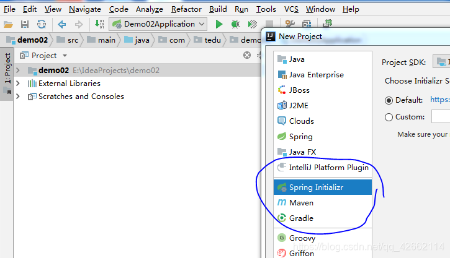Open Project Structure icon in toolbar
The height and width of the screenshot is (258, 450).
[x=307, y=24]
